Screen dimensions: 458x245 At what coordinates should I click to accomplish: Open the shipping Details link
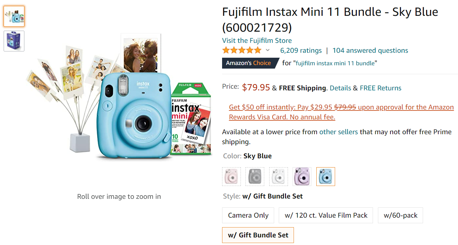pyautogui.click(x=340, y=88)
